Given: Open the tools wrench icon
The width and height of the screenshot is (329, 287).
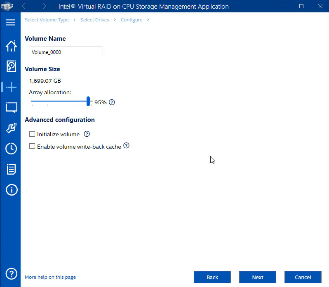Looking at the screenshot, I should point(11,128).
